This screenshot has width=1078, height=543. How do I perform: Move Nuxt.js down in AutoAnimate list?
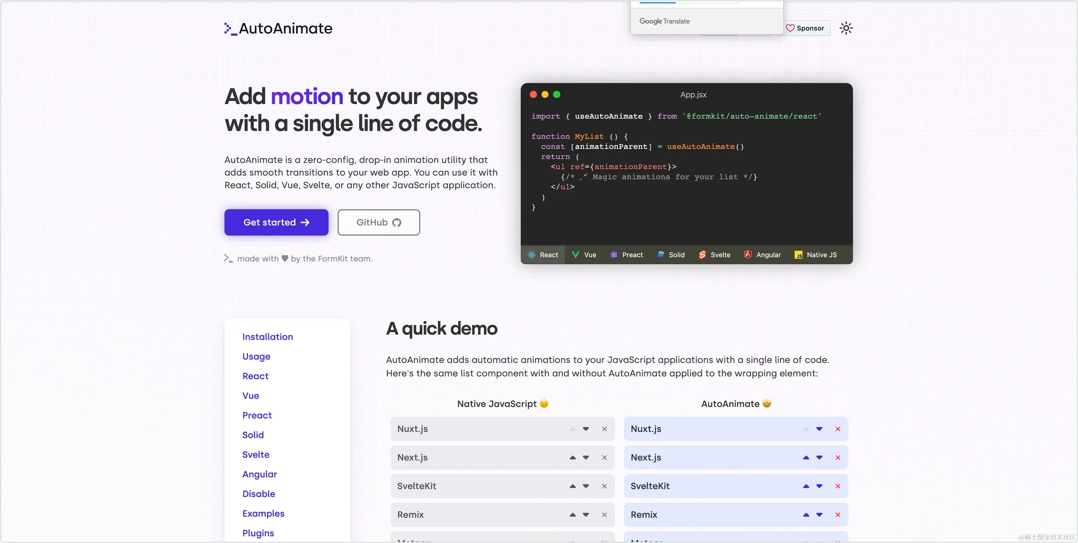point(820,429)
